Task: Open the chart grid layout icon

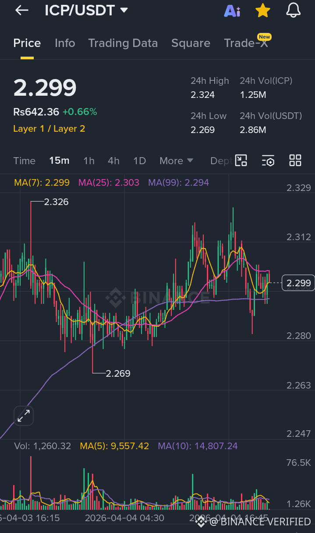Action: coord(295,161)
